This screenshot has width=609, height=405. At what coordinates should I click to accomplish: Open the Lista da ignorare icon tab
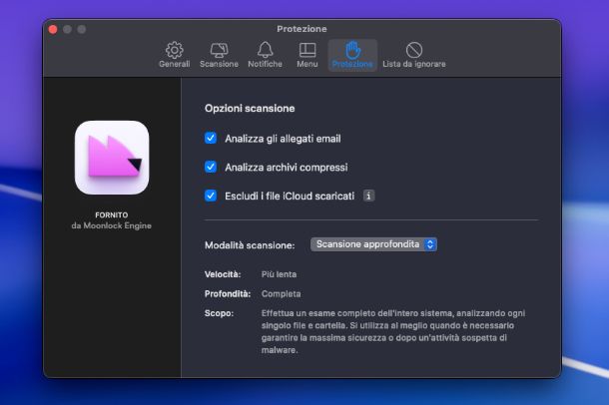[414, 55]
